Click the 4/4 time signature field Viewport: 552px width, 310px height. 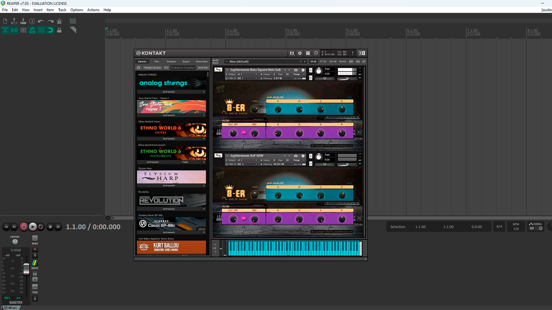click(499, 226)
